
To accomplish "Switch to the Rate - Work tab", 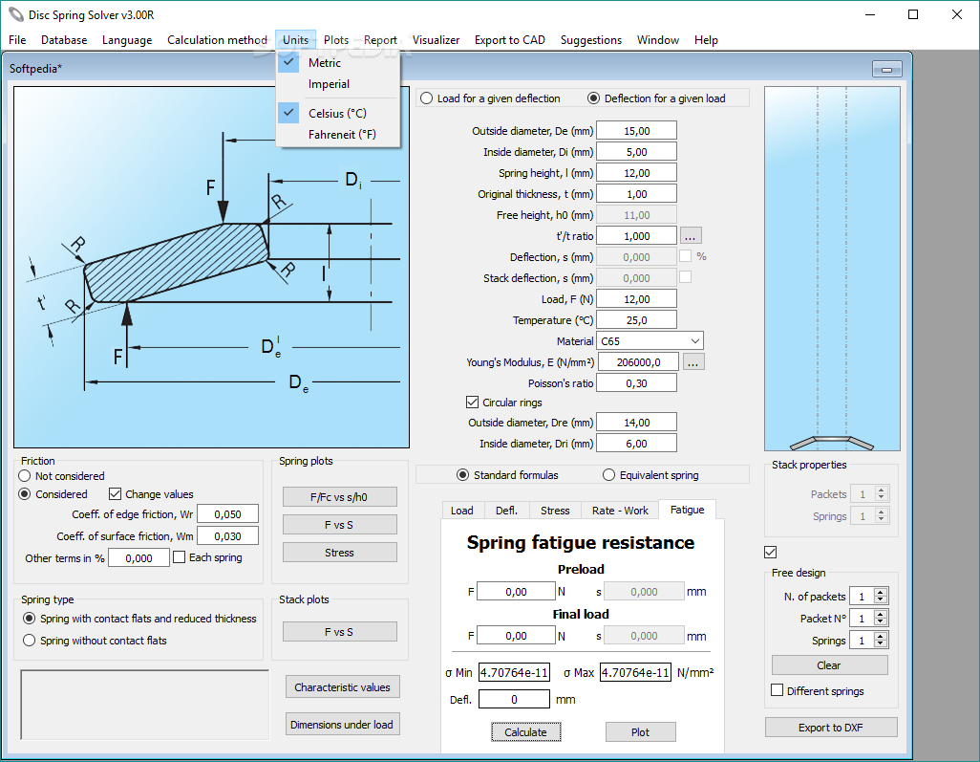I will [620, 511].
